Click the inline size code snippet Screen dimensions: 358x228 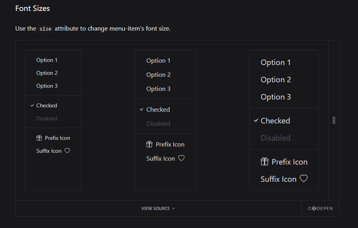point(45,28)
